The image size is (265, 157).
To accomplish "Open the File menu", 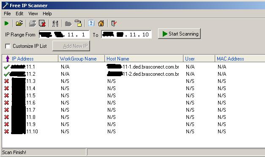I will (x=7, y=14).
